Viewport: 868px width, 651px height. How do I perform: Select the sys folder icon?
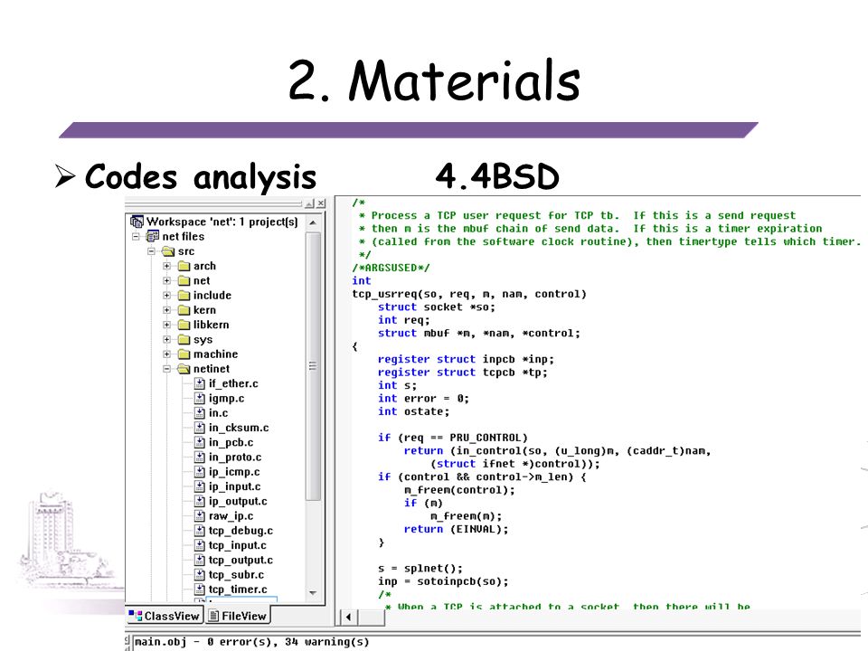184,339
